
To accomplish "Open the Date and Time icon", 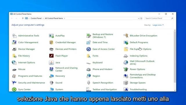I will click(89, 42).
